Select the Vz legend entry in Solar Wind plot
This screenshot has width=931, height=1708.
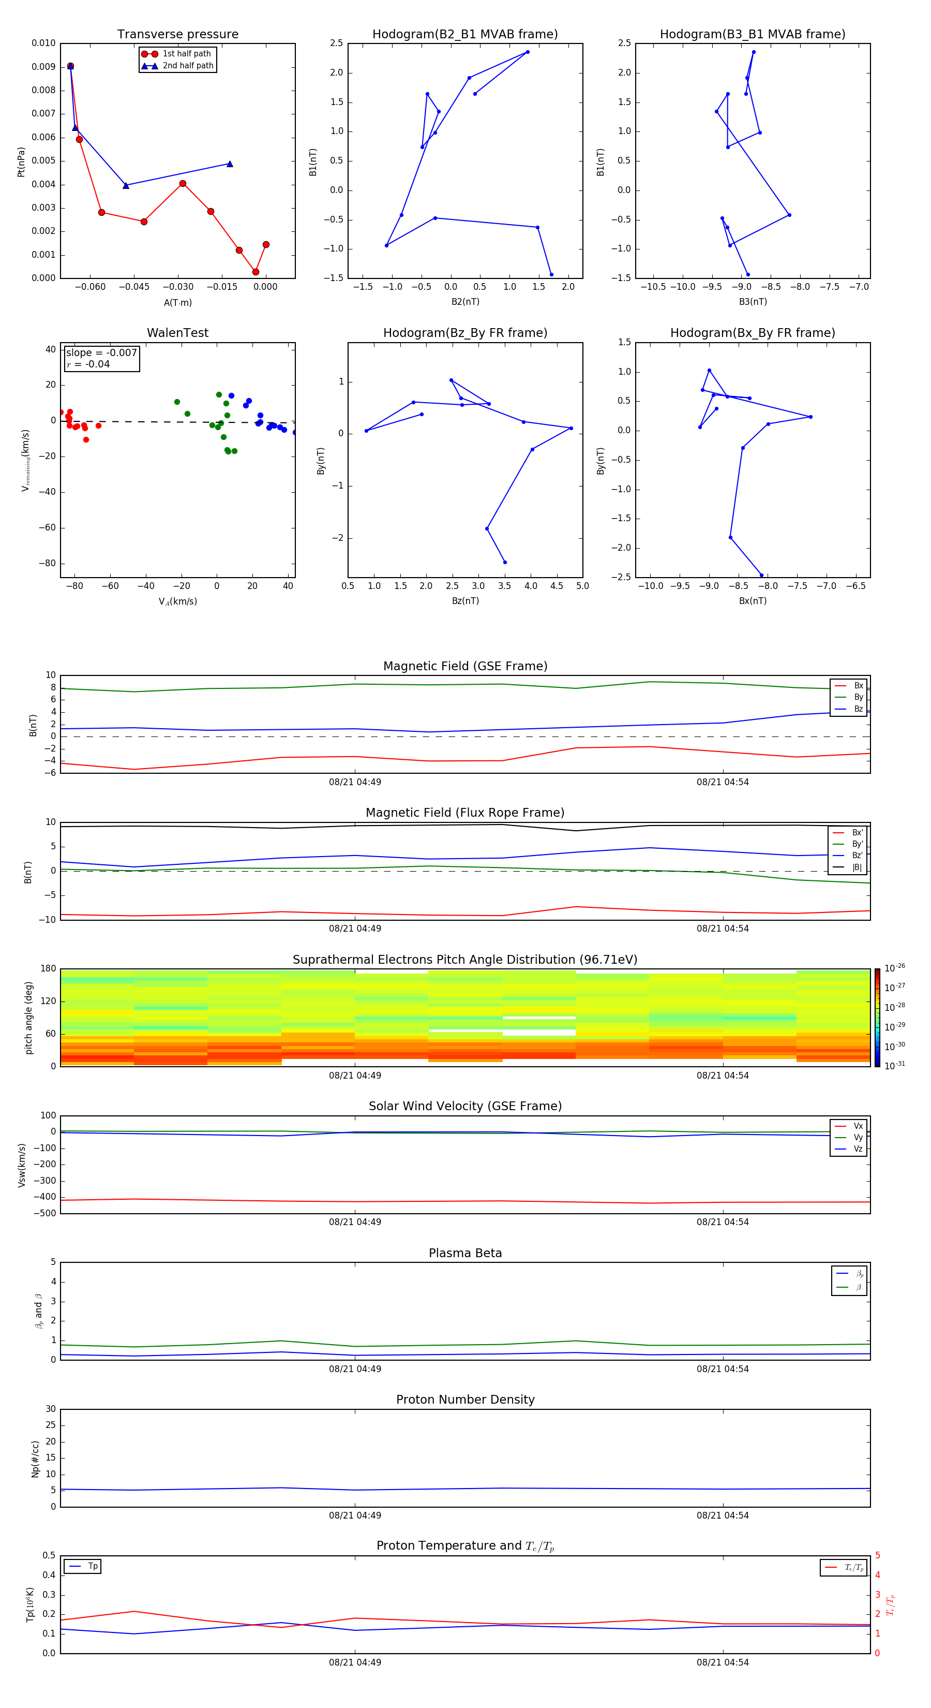(849, 1149)
